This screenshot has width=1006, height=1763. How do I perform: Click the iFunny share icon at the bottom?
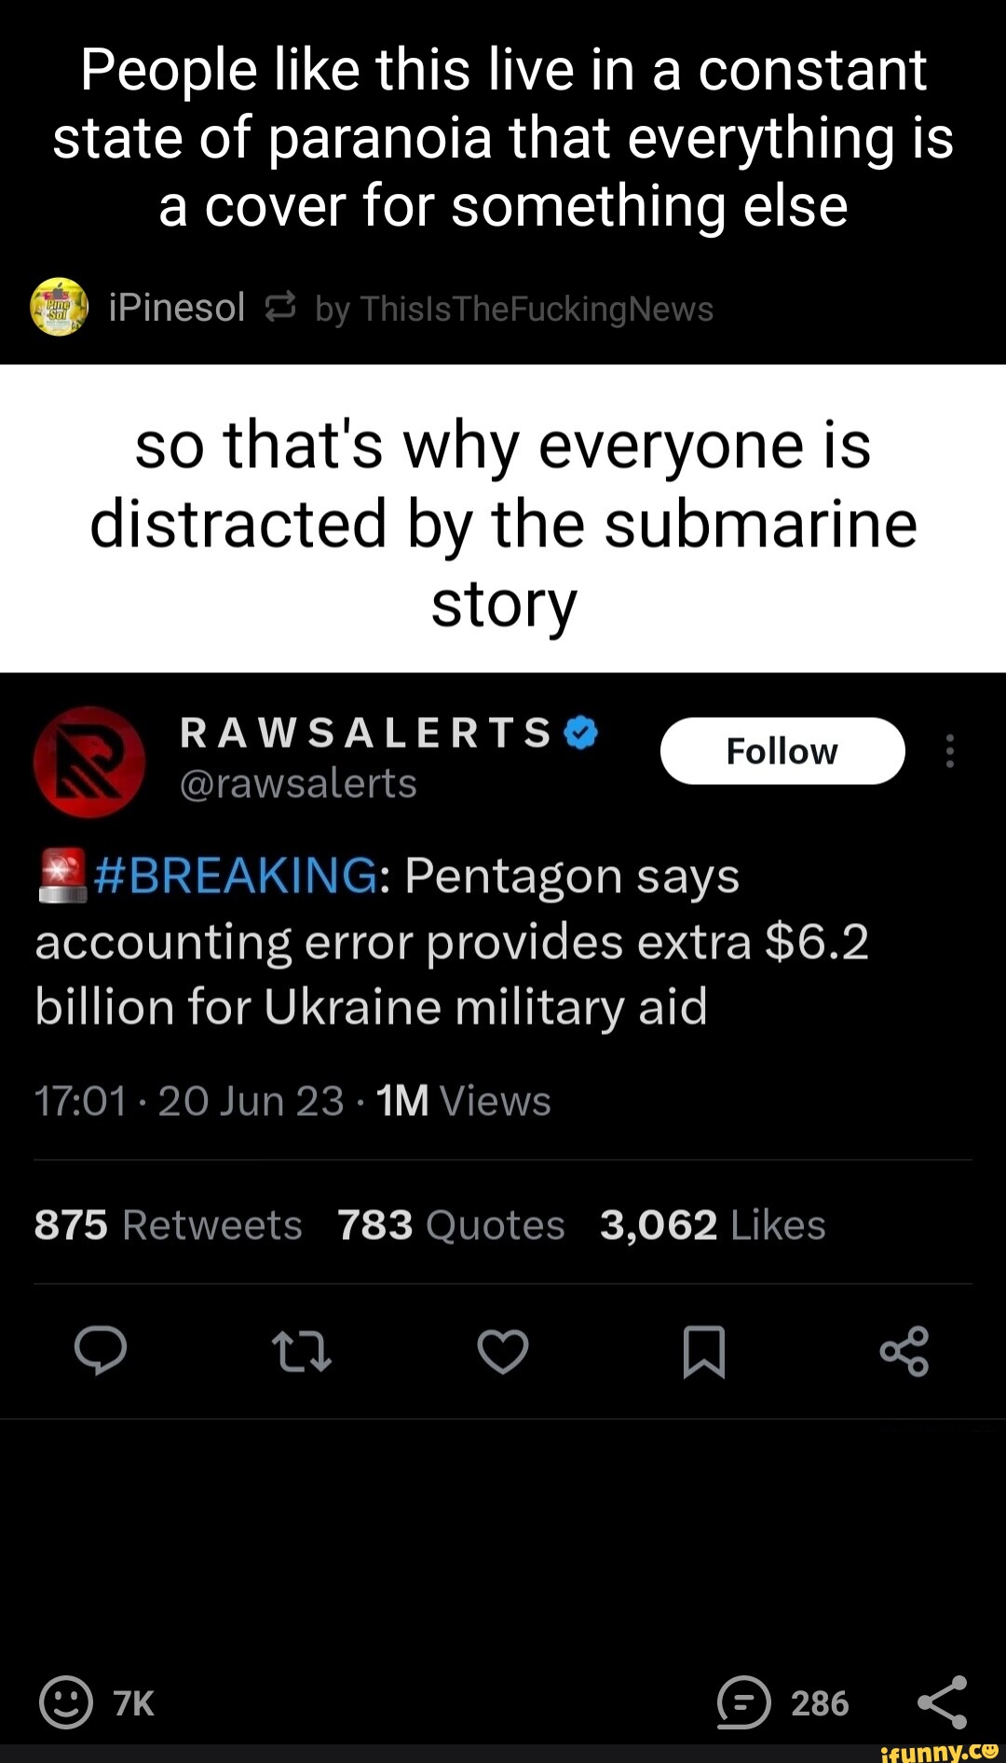coord(943,1702)
